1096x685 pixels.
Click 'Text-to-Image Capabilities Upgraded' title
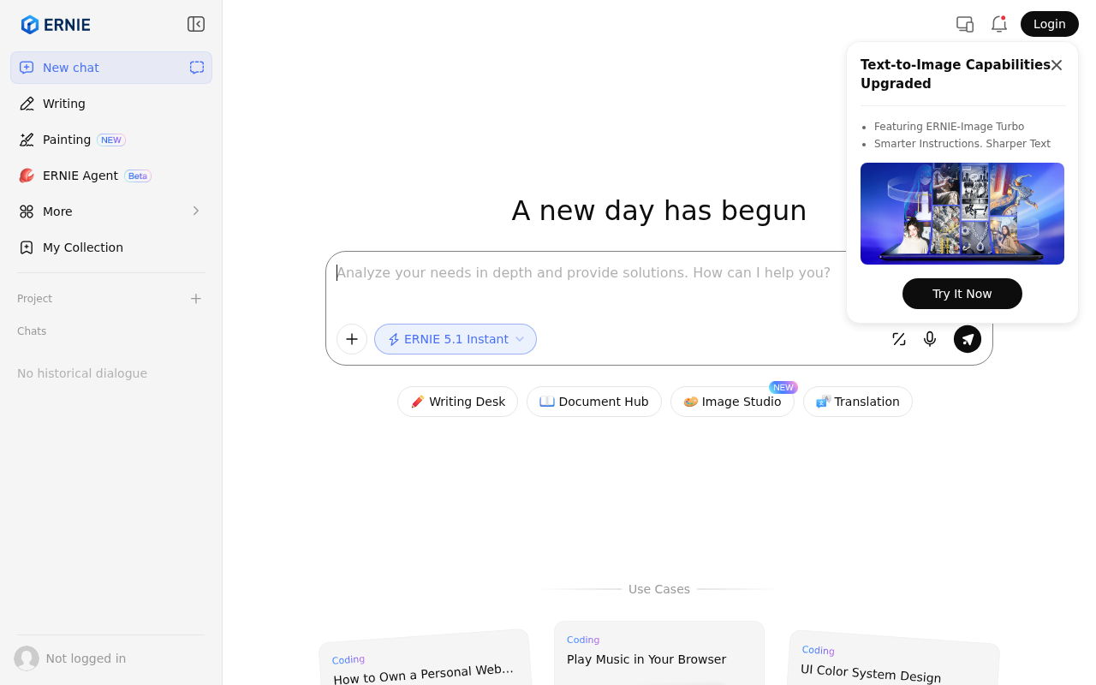(956, 74)
